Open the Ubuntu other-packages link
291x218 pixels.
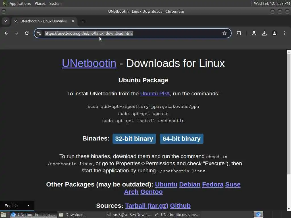(166, 185)
